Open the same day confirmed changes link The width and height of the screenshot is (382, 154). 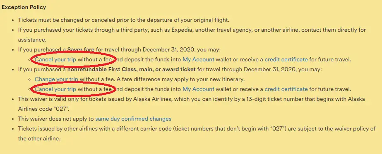coord(133,119)
